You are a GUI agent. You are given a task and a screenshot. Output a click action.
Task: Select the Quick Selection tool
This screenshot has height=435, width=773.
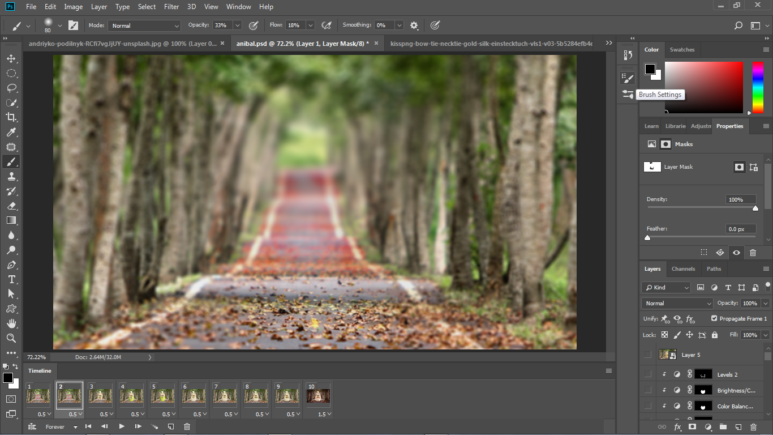pyautogui.click(x=11, y=103)
